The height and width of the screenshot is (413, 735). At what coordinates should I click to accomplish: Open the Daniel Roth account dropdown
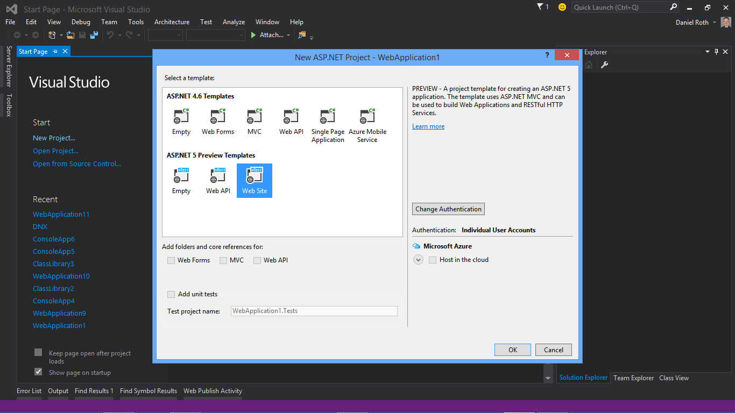tap(715, 23)
